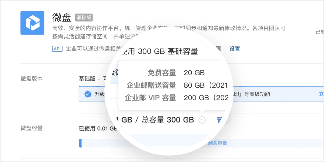Screen dimensions: 324x162
Task: Select the 企业邮 VIP 容量 200 GB row
Action: [x=175, y=98]
